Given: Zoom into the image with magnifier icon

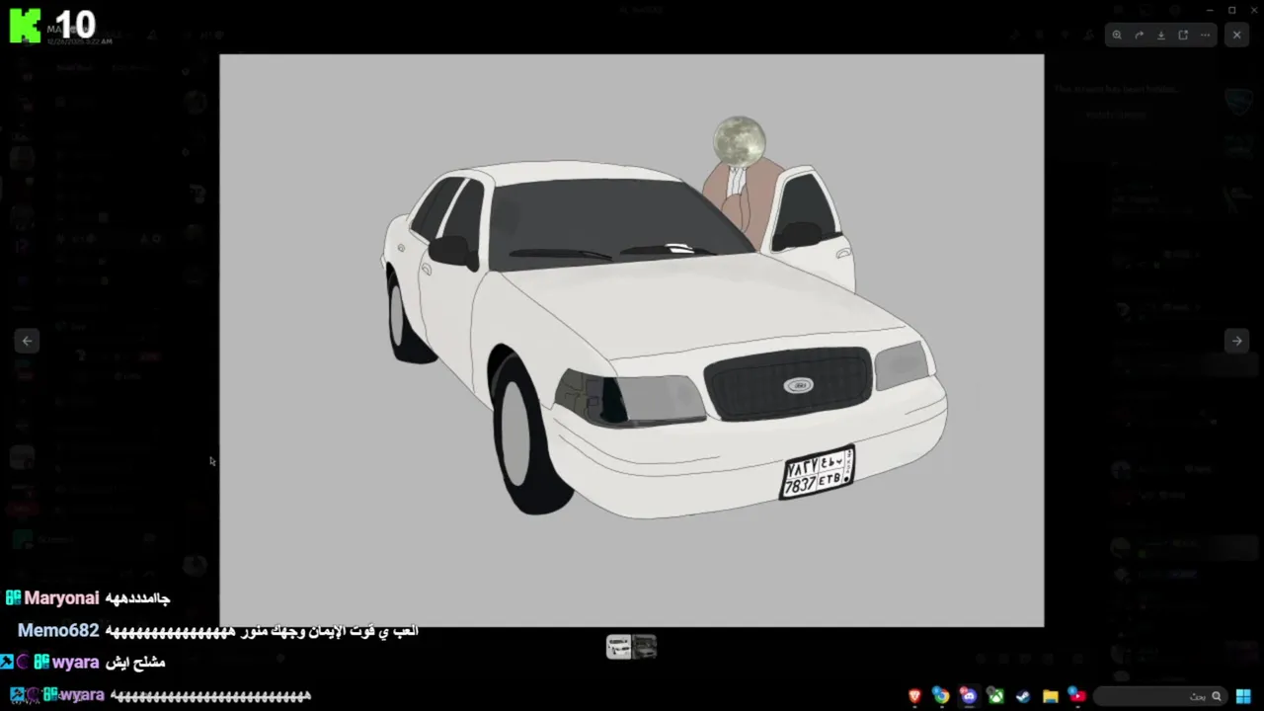Looking at the screenshot, I should click(1117, 35).
